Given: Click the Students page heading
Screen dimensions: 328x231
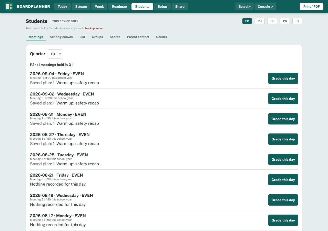Looking at the screenshot, I should coord(36,21).
